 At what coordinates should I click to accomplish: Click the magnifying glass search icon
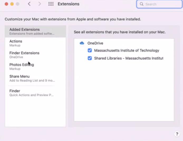(x=141, y=4)
